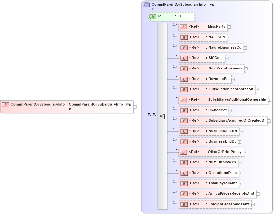
Task: Expand the NumYrsInBusiness reference
Action: pyautogui.click(x=246, y=69)
